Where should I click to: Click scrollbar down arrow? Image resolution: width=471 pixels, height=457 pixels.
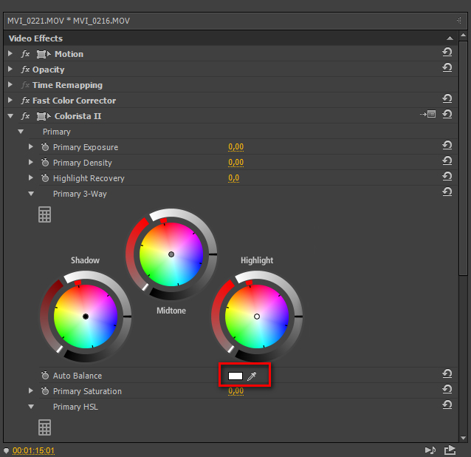click(463, 438)
